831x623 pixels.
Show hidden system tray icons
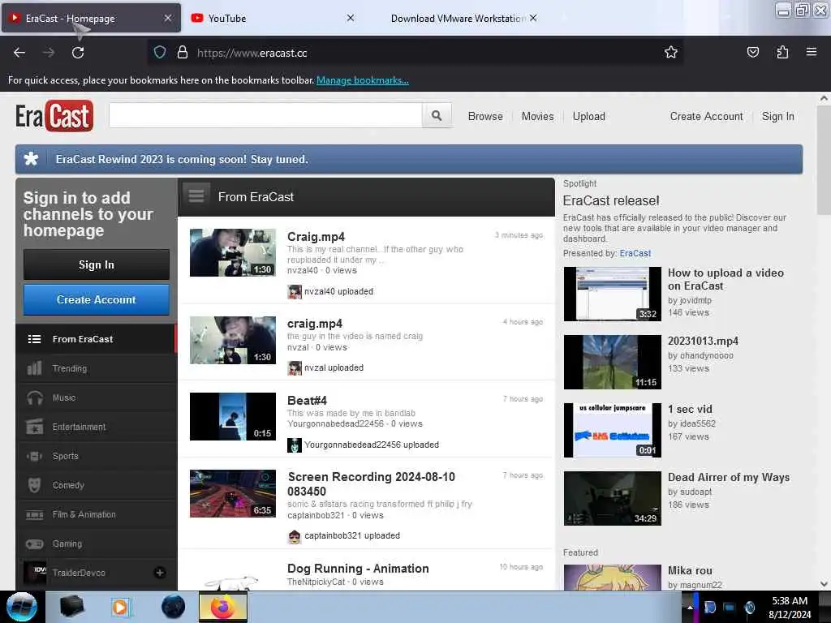pos(690,607)
